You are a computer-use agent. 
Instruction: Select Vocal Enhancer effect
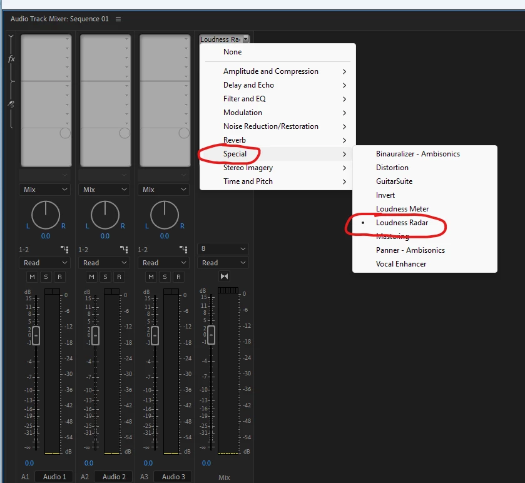(x=424, y=264)
